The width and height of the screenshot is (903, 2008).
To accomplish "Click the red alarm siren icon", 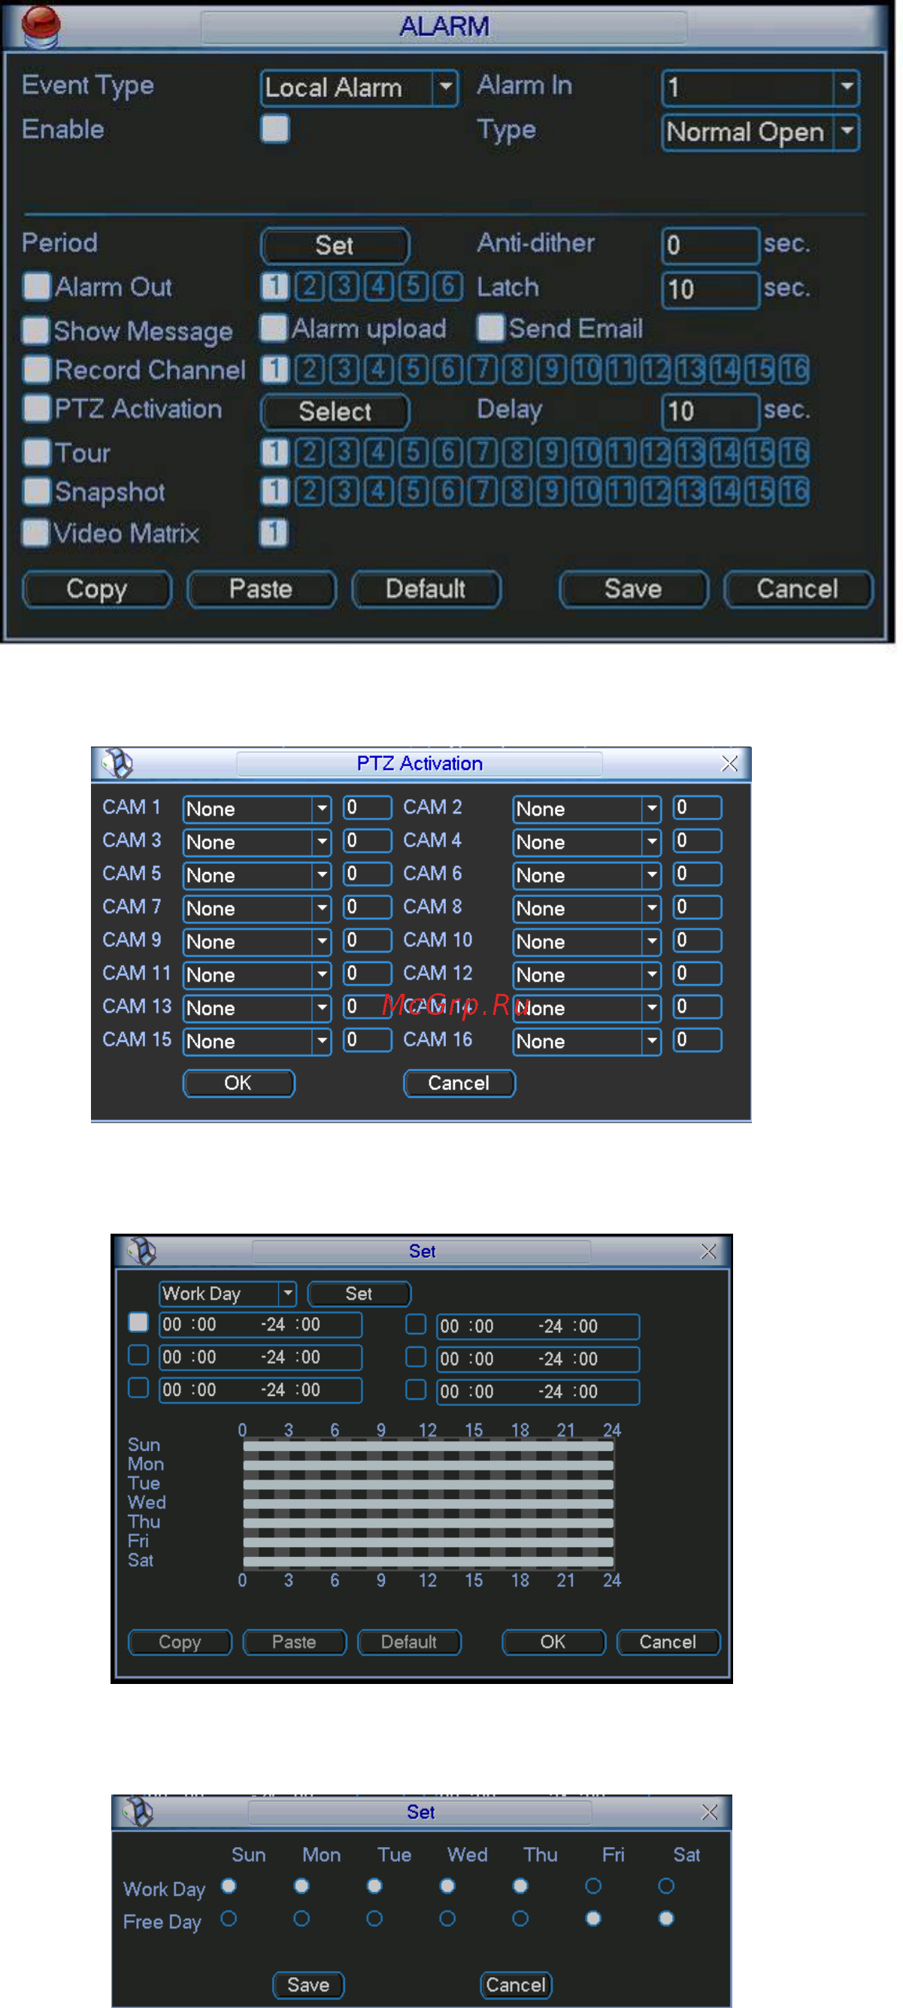I will (x=41, y=26).
